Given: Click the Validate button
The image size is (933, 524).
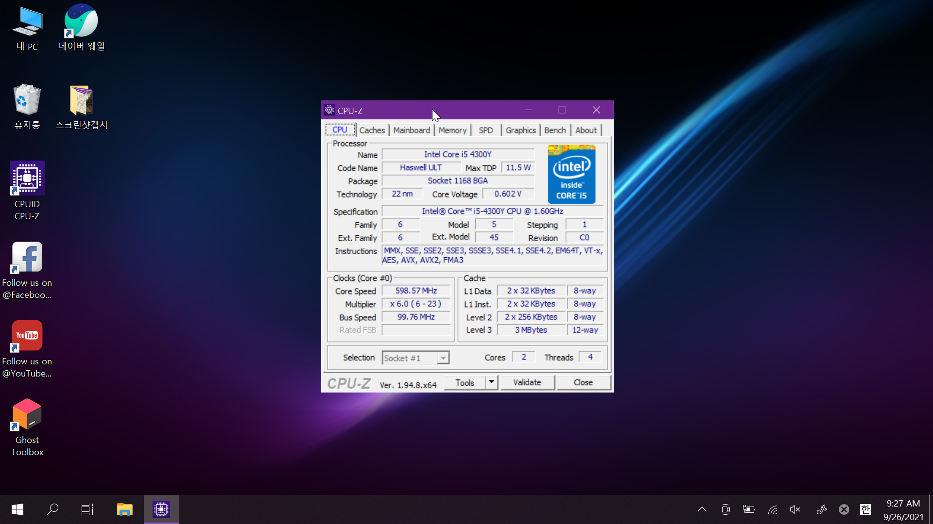Looking at the screenshot, I should point(527,382).
